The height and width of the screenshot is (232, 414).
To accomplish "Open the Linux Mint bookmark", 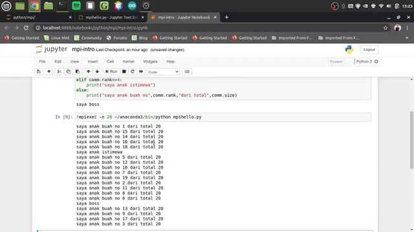I will [57, 38].
